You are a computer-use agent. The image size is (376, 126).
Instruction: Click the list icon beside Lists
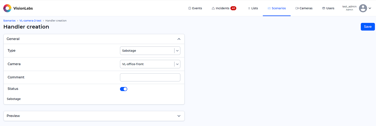(249, 8)
